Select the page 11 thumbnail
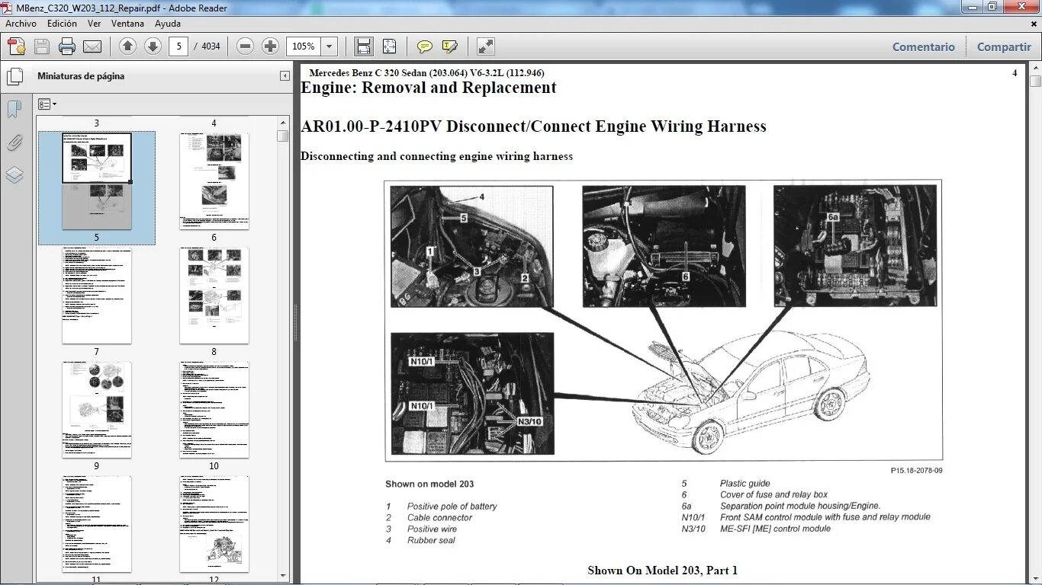This screenshot has width=1042, height=585. (97, 524)
